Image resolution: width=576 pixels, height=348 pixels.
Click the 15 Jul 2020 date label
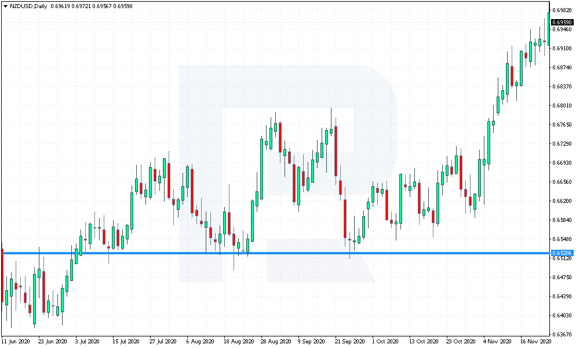pyautogui.click(x=126, y=342)
